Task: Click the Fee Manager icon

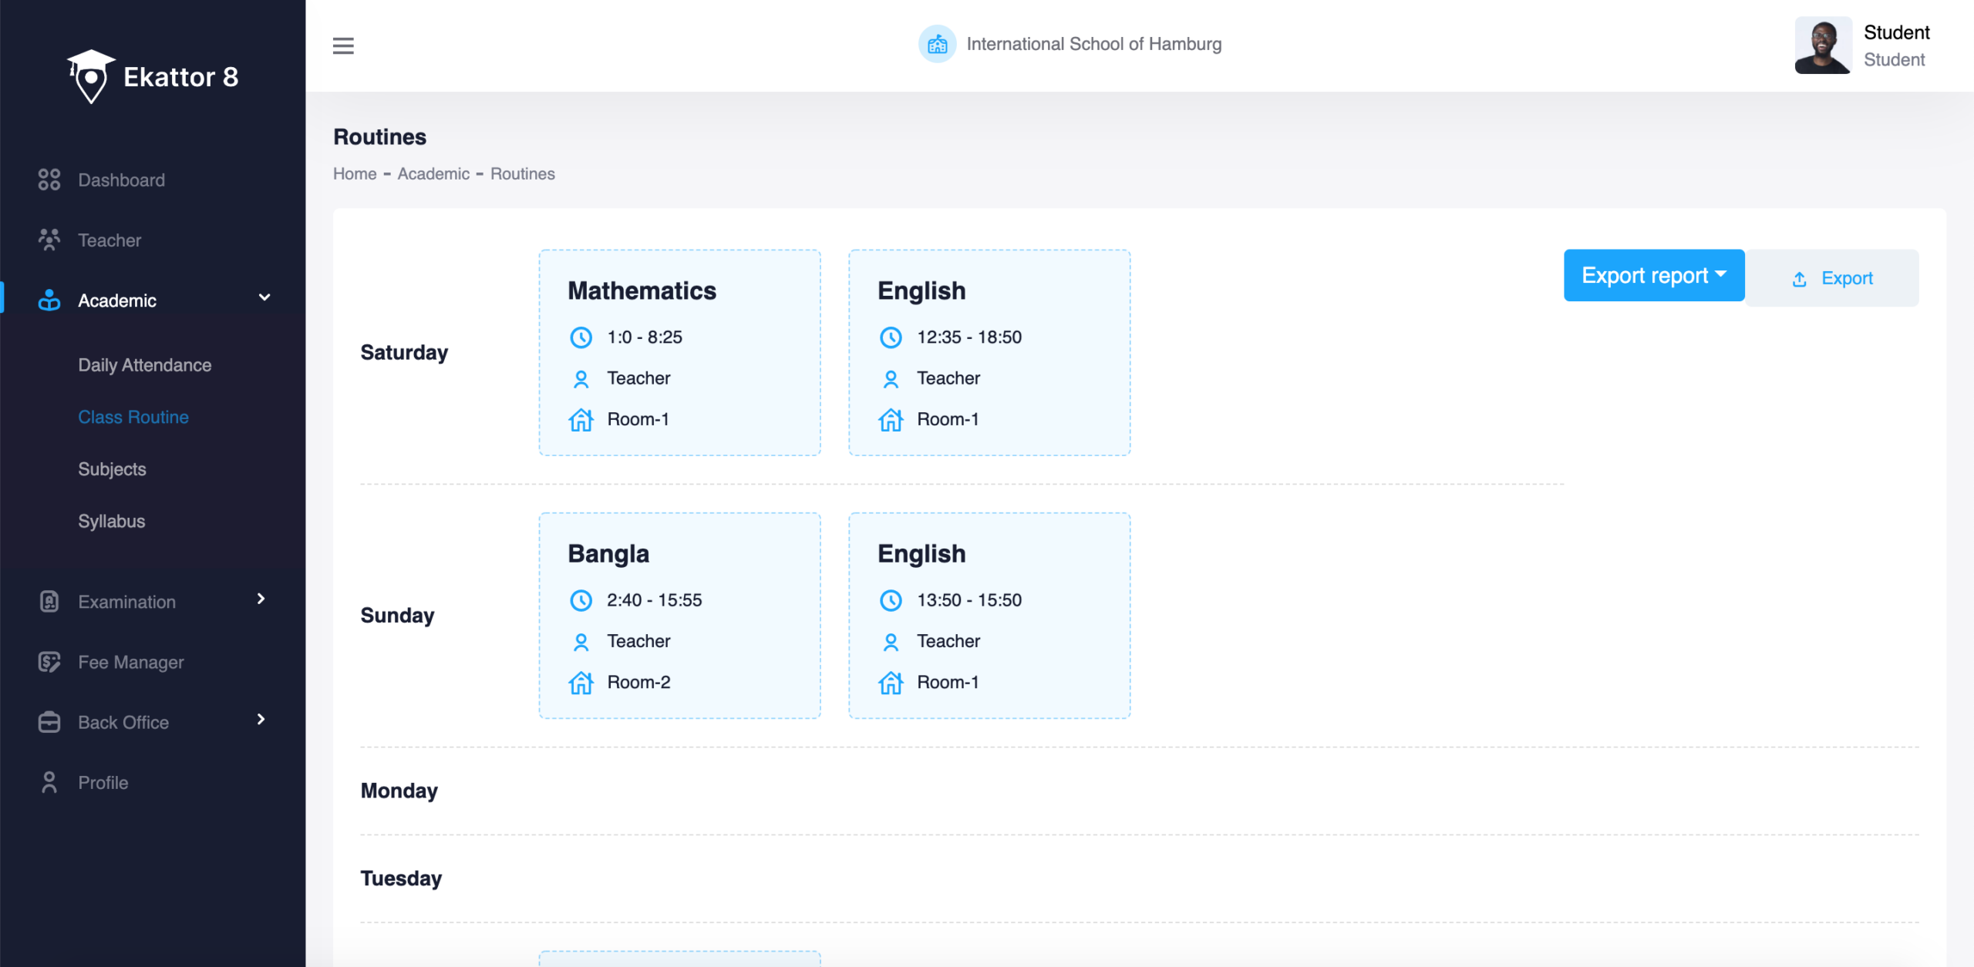Action: click(x=49, y=662)
